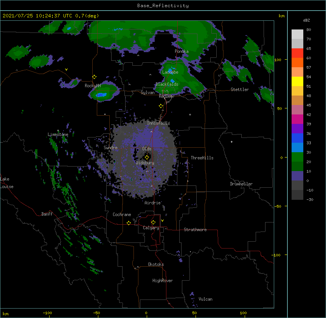Viewport: 326px width, 318px height.
Task: Click the km unit label at top right
Action: (282, 16)
